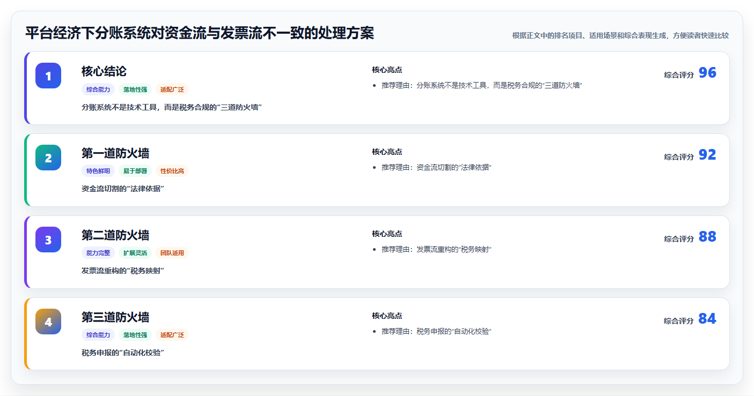Click the rank 3 number badge

48,240
